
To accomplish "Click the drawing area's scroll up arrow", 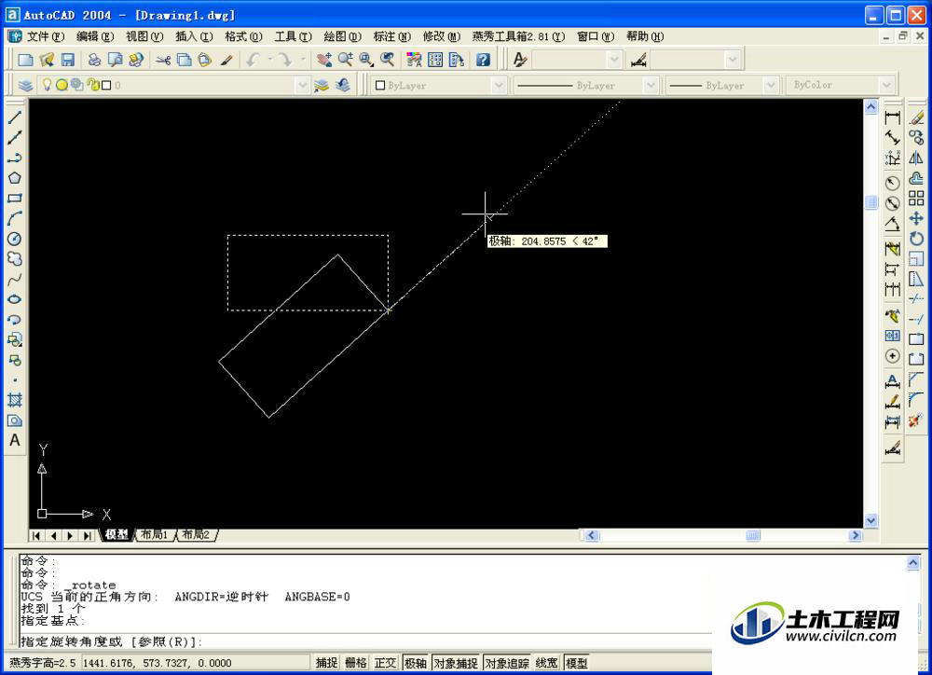I will 870,106.
